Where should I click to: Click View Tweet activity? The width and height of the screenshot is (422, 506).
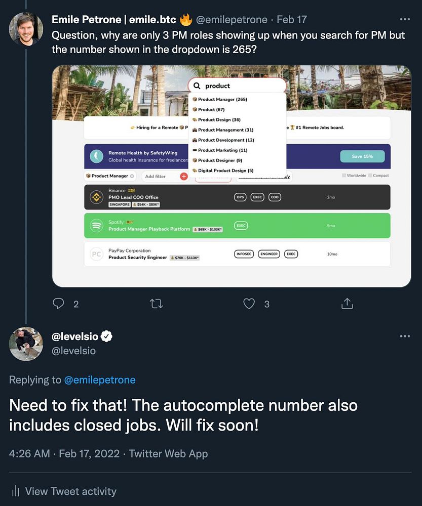pos(70,491)
